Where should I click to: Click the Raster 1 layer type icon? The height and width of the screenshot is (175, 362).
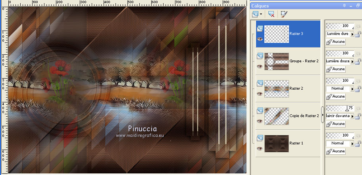pyautogui.click(x=260, y=138)
